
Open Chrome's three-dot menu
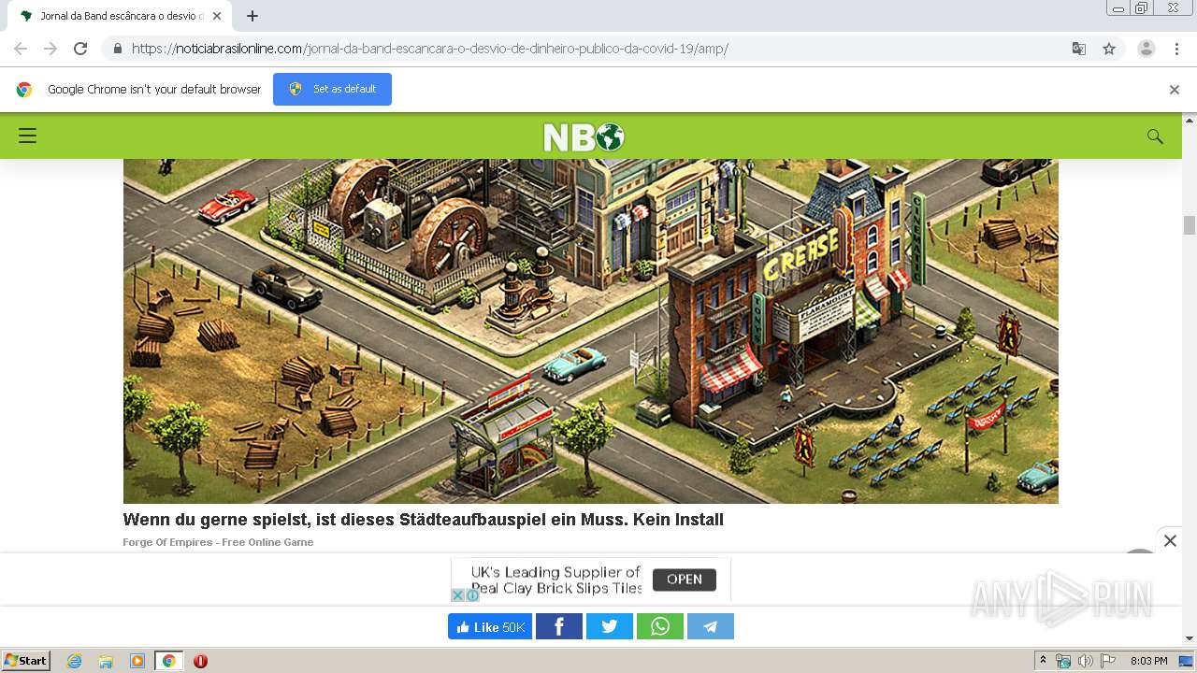(1176, 49)
